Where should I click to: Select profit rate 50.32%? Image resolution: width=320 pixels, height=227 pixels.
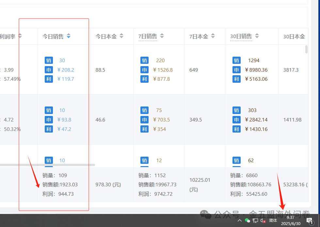pyautogui.click(x=12, y=129)
